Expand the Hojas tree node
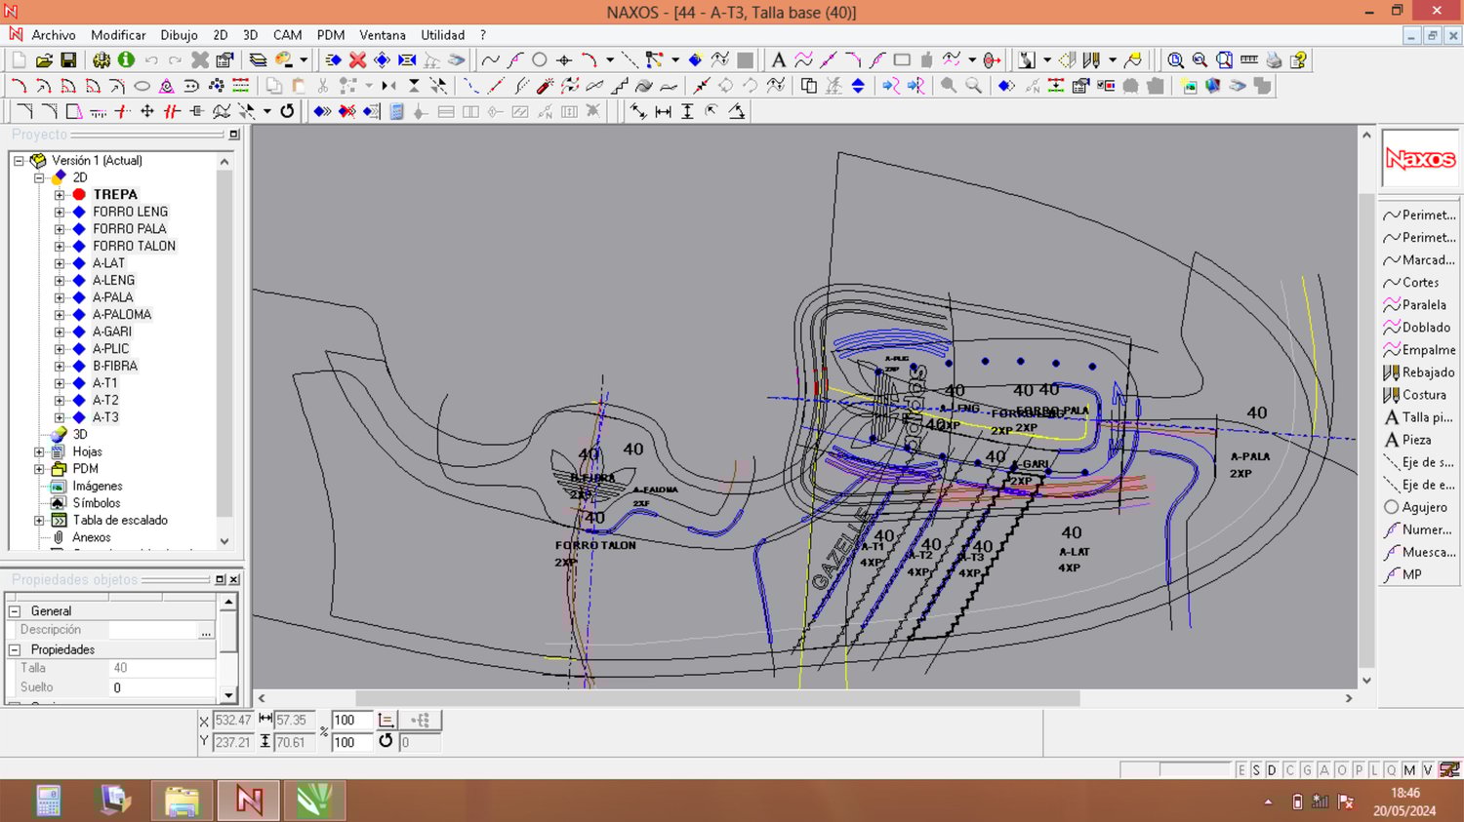1464x822 pixels. 39,452
